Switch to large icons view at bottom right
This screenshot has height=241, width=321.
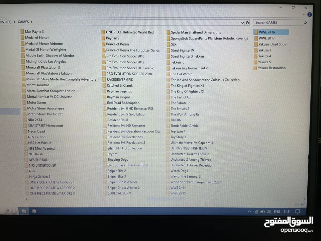pyautogui.click(x=302, y=204)
